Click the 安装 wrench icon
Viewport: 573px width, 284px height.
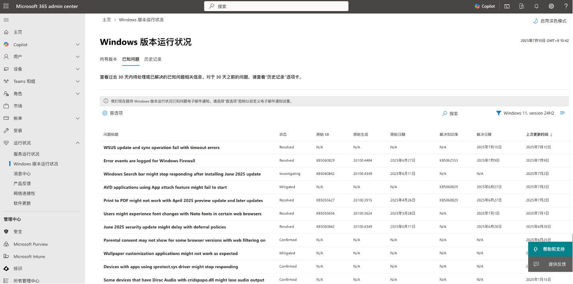[x=6, y=130]
